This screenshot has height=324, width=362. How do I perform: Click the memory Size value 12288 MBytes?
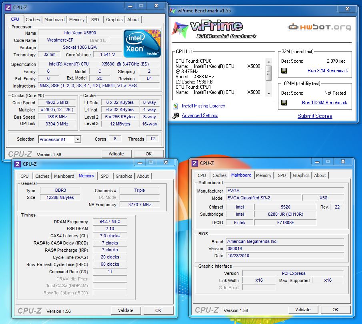60,197
